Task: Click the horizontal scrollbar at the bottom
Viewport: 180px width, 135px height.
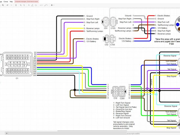Action: tap(84, 131)
